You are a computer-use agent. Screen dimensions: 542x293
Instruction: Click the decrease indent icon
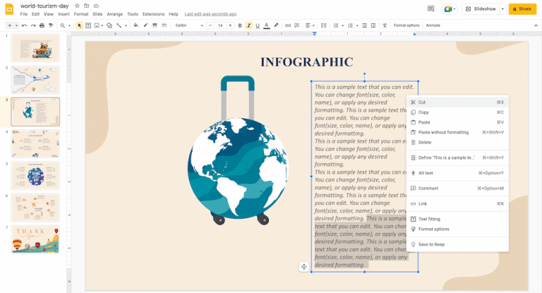point(364,25)
